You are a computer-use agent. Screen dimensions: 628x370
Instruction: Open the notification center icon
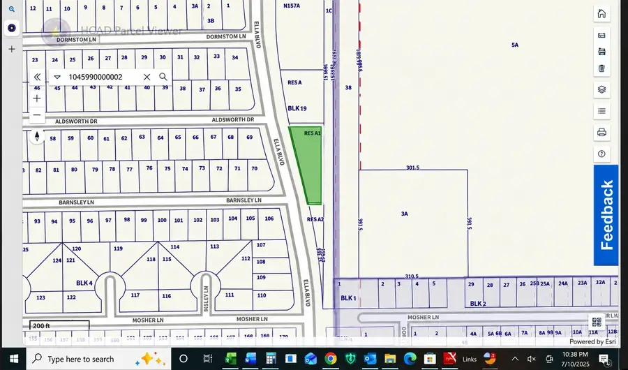[x=603, y=359]
